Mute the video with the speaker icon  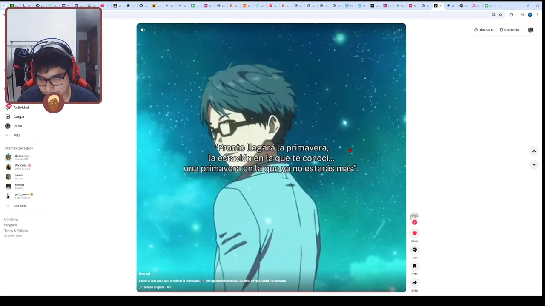click(143, 30)
